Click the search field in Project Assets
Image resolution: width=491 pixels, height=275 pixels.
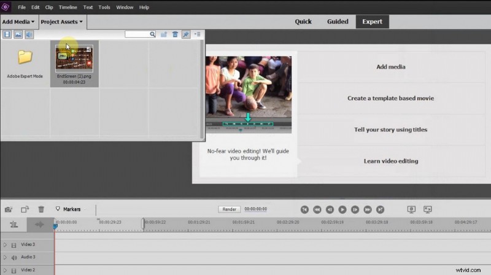click(137, 34)
